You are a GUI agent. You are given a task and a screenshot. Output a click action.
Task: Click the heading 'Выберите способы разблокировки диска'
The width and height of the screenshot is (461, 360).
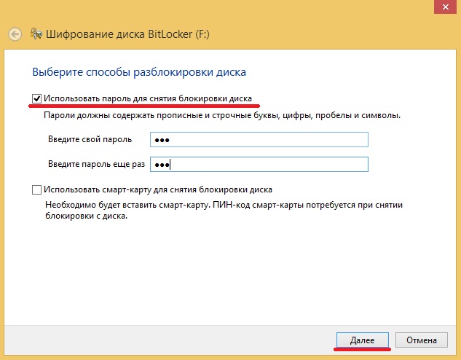139,72
